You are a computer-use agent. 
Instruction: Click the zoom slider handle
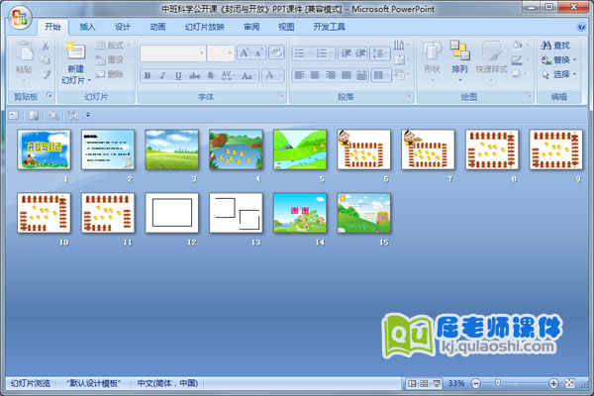pos(498,383)
